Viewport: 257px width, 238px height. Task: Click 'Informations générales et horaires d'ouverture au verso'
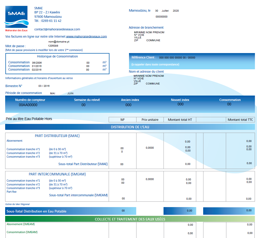[39, 78]
